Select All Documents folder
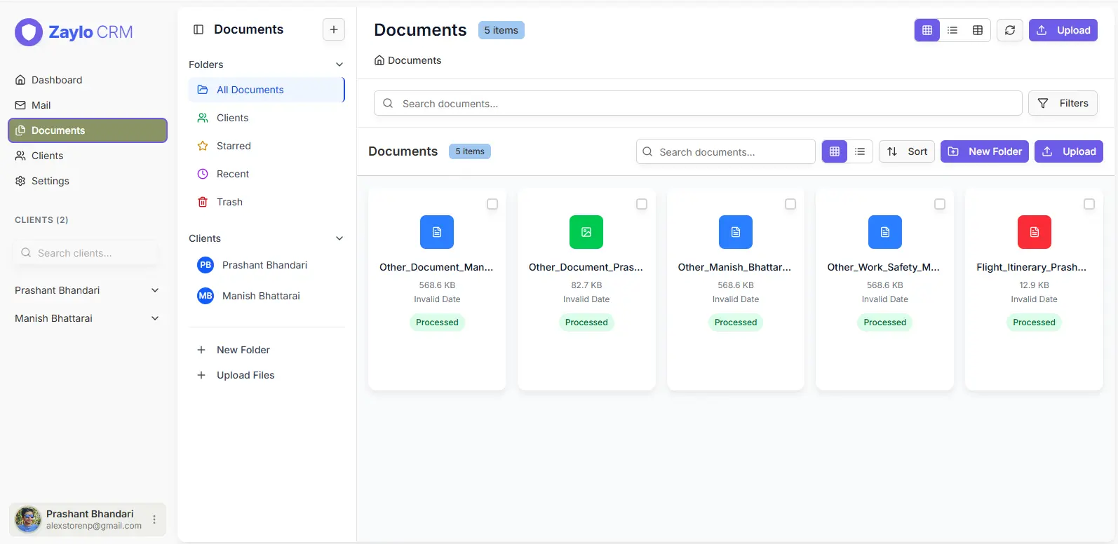 point(267,90)
